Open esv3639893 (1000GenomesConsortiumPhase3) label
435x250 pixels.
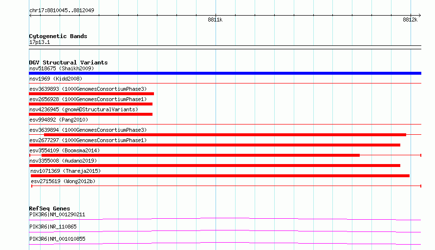pyautogui.click(x=88, y=89)
